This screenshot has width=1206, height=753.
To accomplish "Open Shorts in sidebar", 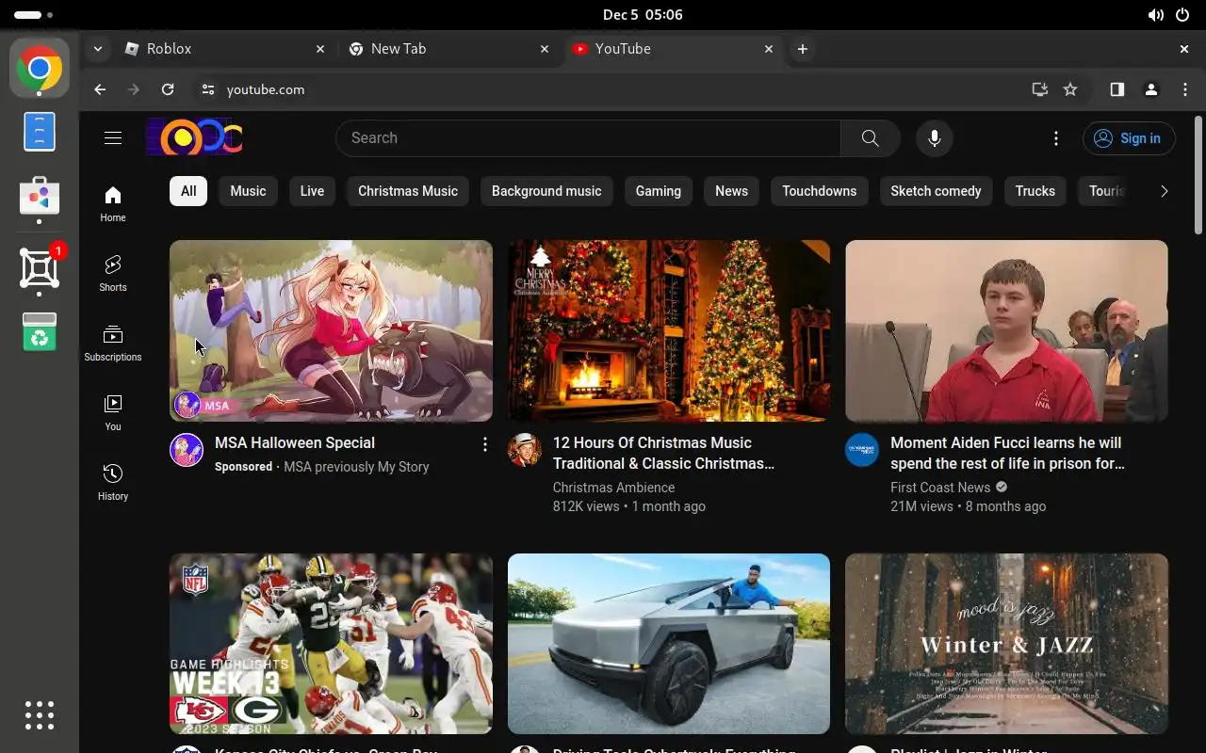I will click(113, 273).
